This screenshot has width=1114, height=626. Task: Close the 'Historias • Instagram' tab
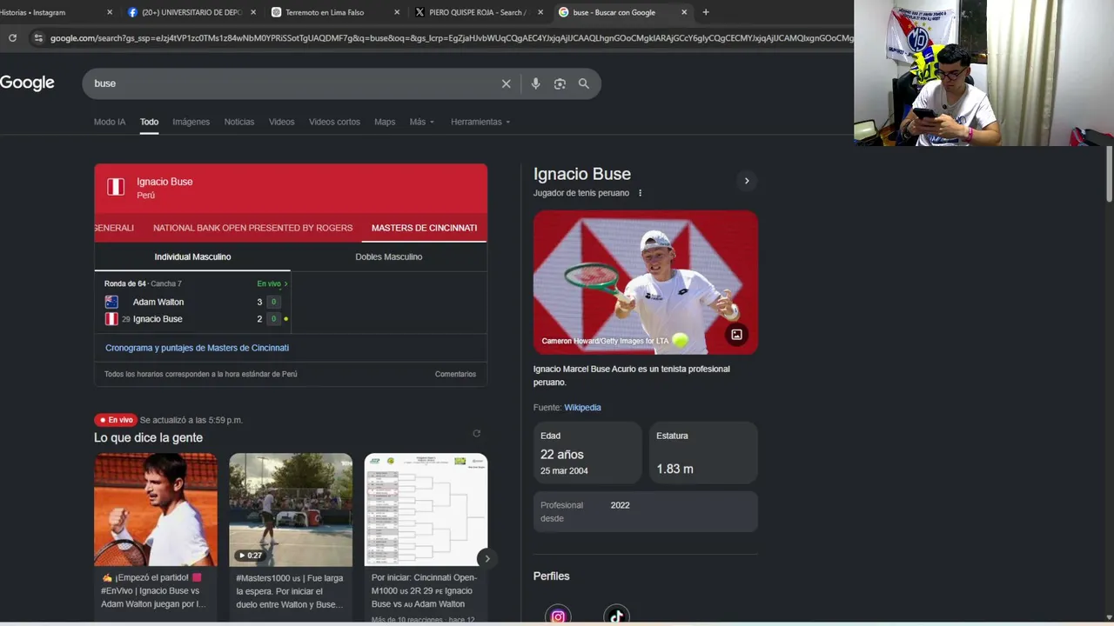tap(110, 12)
